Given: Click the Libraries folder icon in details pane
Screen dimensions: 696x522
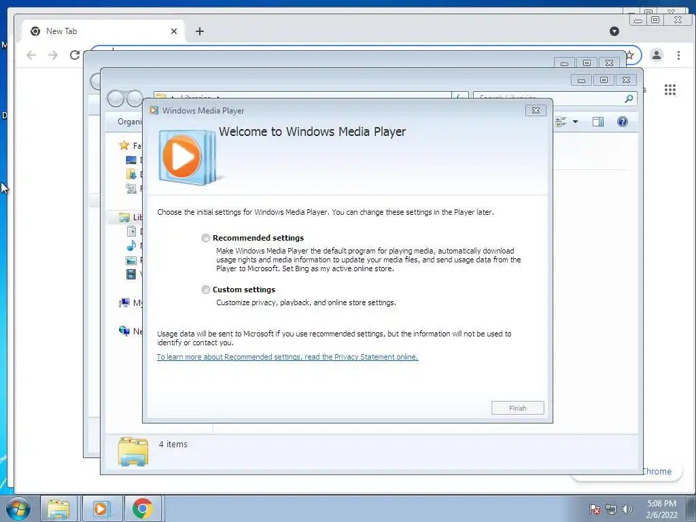Looking at the screenshot, I should point(133,451).
